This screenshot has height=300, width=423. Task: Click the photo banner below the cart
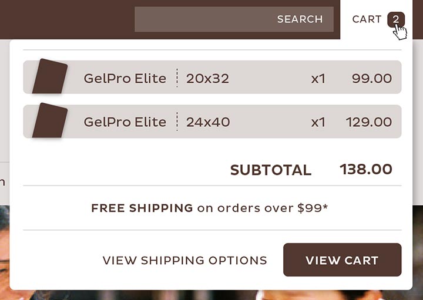click(x=211, y=295)
